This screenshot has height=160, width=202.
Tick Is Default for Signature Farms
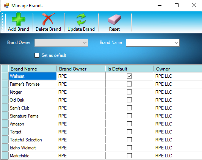[129, 116]
